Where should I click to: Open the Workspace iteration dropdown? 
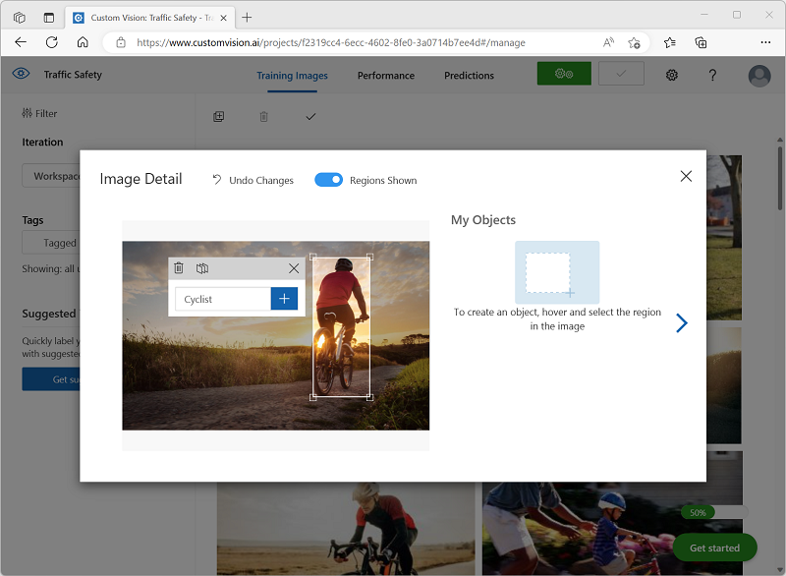pyautogui.click(x=51, y=176)
